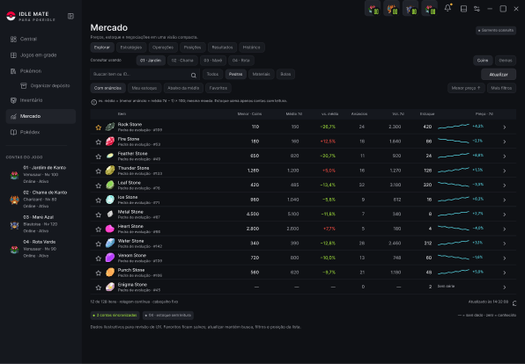Expand the Water Stone row chevron
The image size is (525, 364).
click(x=504, y=244)
